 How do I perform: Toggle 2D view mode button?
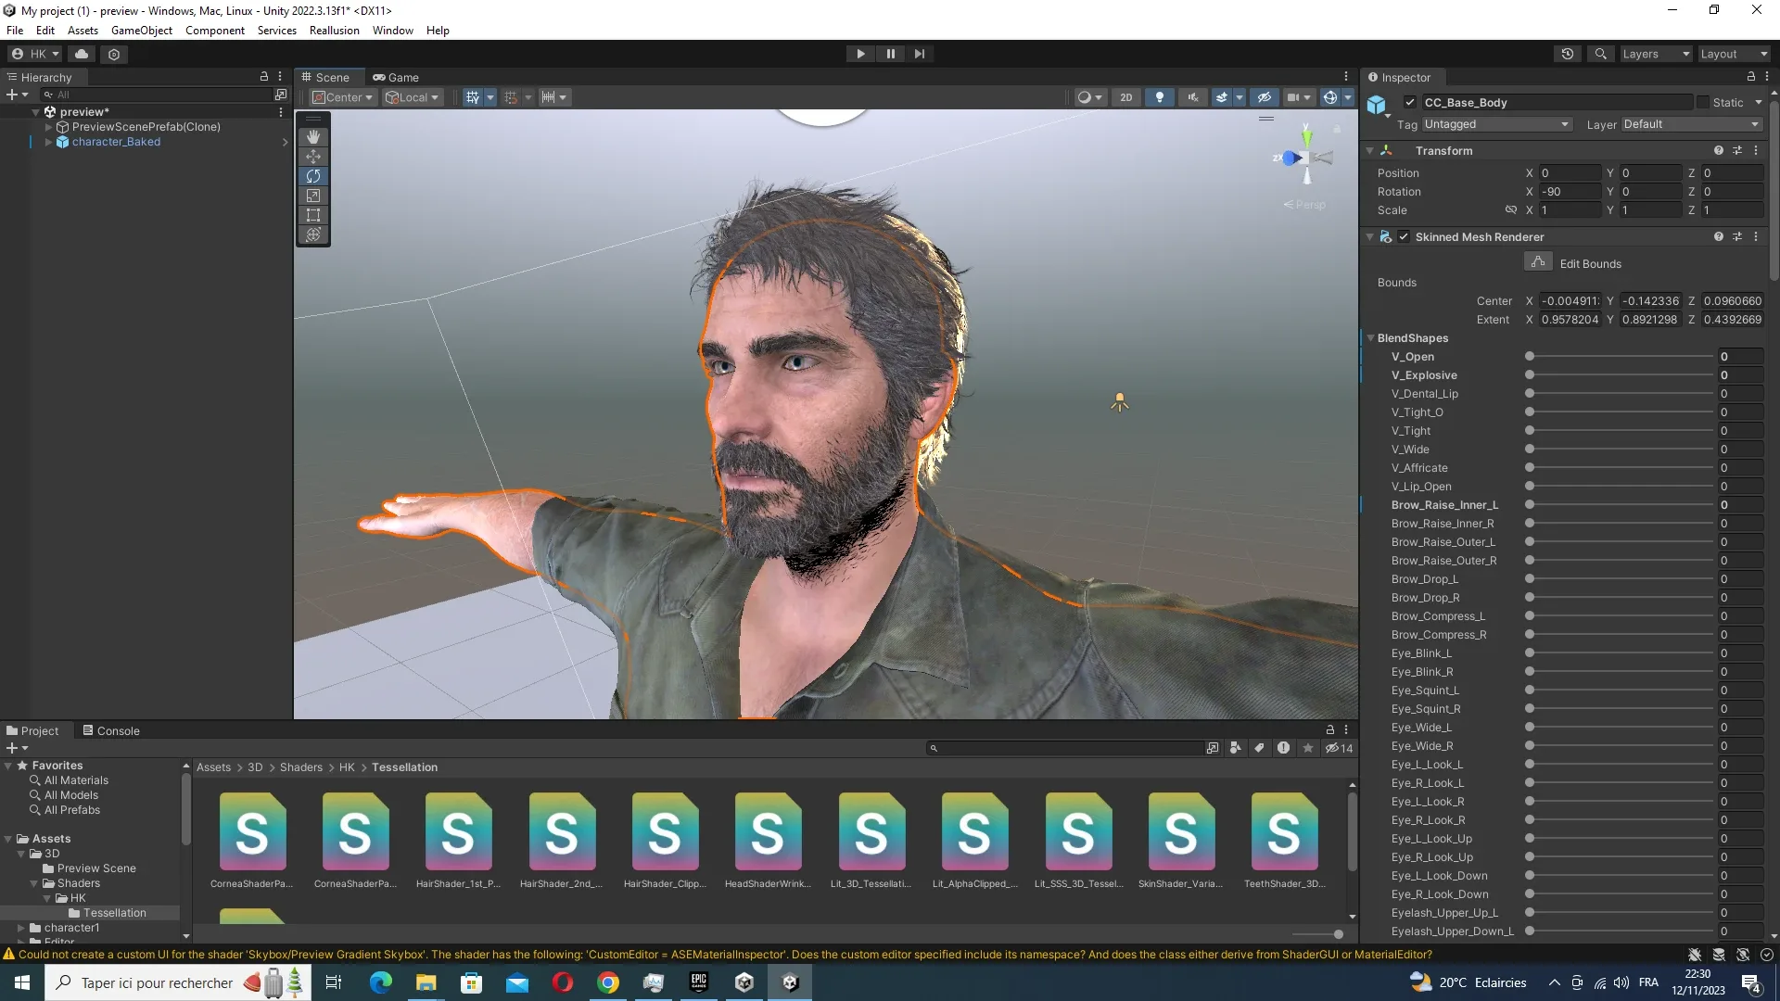[1125, 97]
